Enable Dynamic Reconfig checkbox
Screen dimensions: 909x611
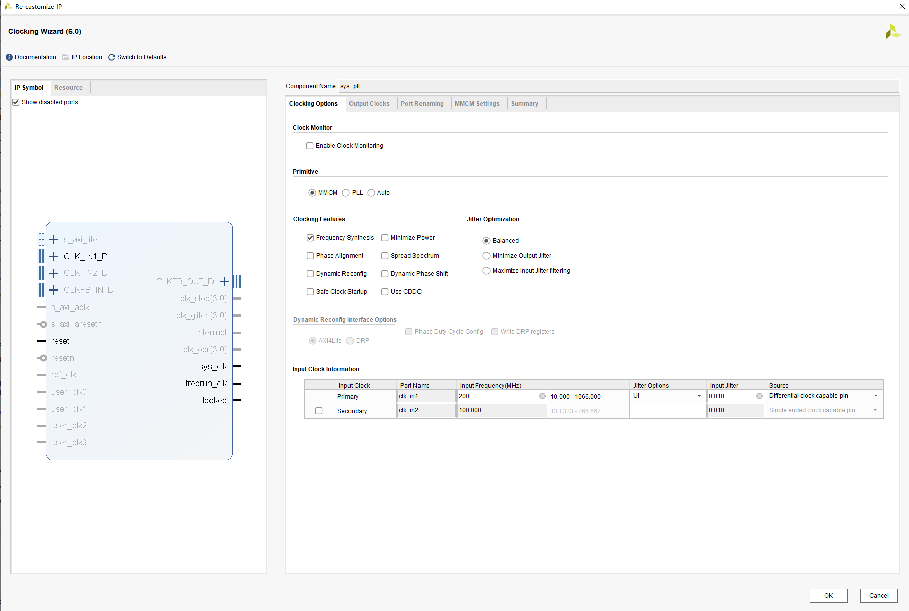(310, 274)
